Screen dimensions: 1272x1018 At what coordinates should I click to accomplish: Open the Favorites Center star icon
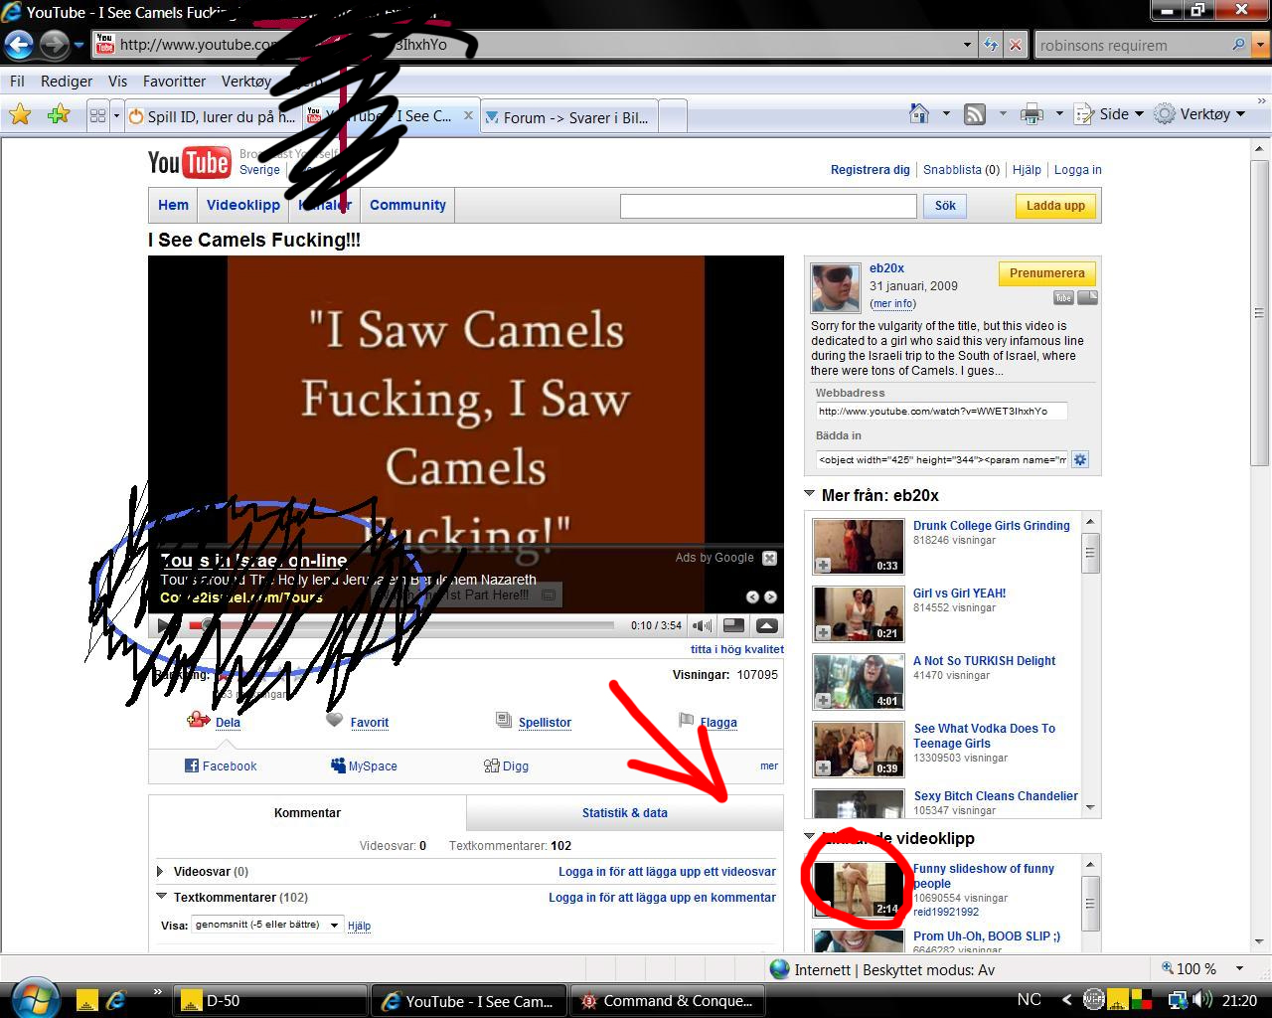click(20, 115)
